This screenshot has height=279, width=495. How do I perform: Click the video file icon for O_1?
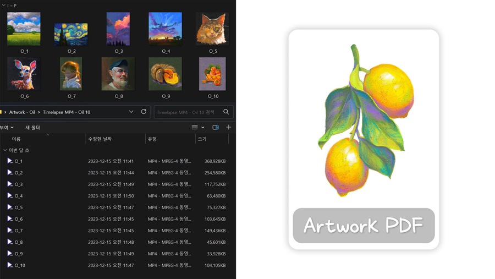pyautogui.click(x=10, y=161)
